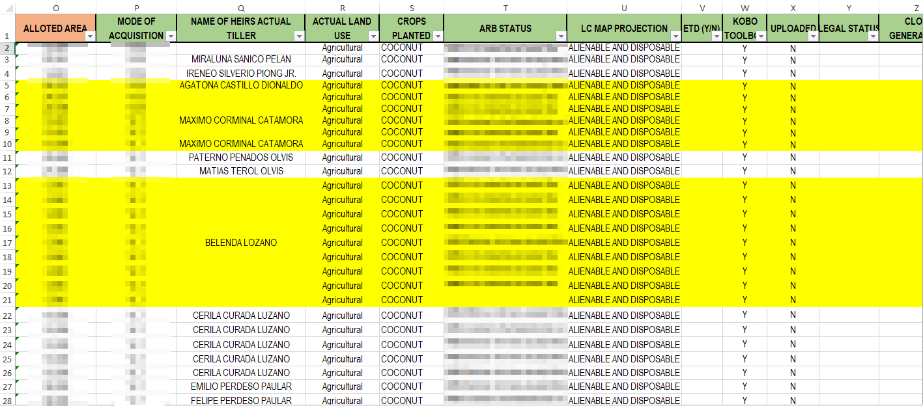Screen dimensions: 923x406
Task: Select the cell MATIAS TEROL OLVIS
Action: coord(241,171)
